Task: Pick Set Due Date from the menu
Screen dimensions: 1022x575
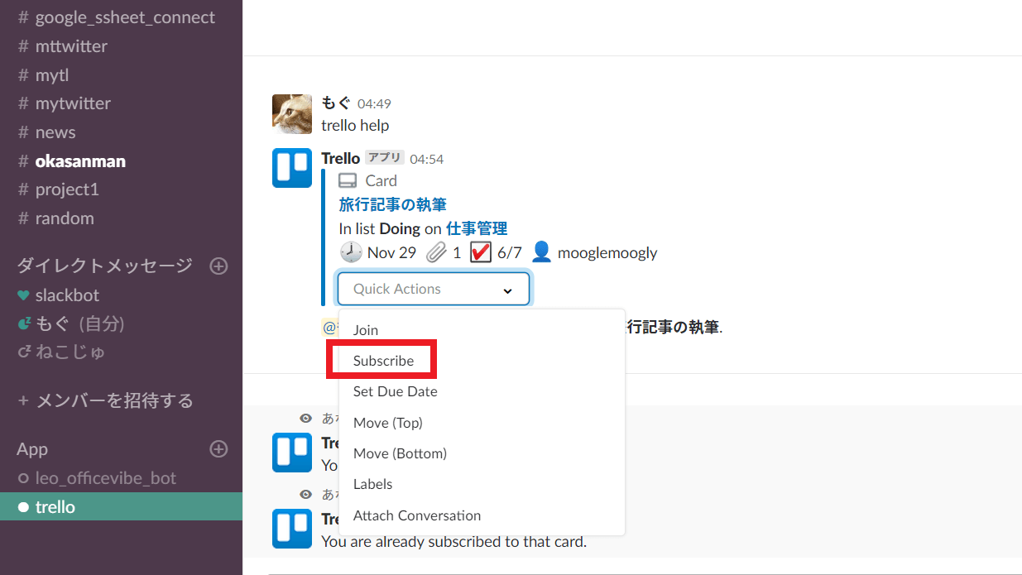Action: 395,391
